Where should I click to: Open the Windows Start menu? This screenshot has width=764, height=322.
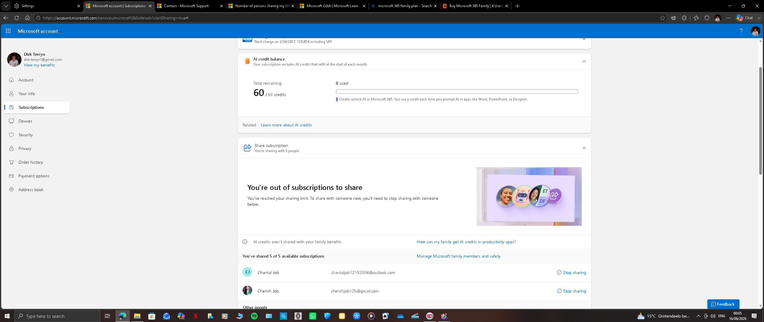click(7, 316)
